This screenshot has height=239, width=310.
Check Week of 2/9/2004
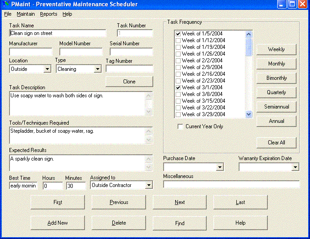178,67
